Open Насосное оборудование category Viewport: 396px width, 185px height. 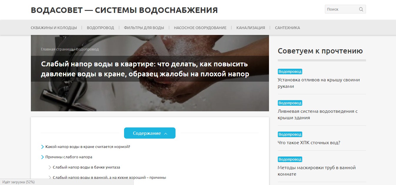tap(200, 28)
